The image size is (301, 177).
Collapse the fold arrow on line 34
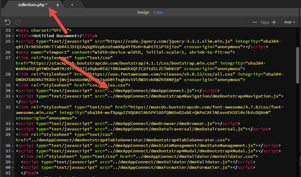click(13, 129)
